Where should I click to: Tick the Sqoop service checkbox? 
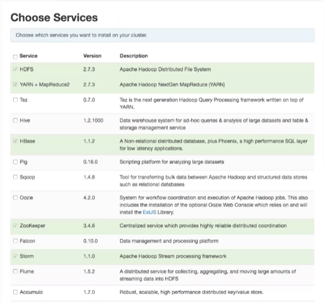click(x=15, y=177)
